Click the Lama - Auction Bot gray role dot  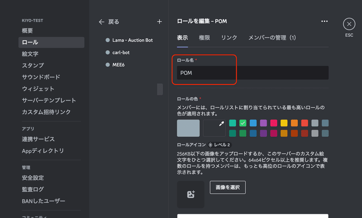(108, 40)
